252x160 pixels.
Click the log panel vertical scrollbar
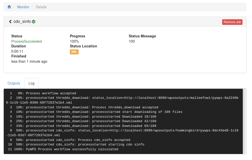pos(244,121)
